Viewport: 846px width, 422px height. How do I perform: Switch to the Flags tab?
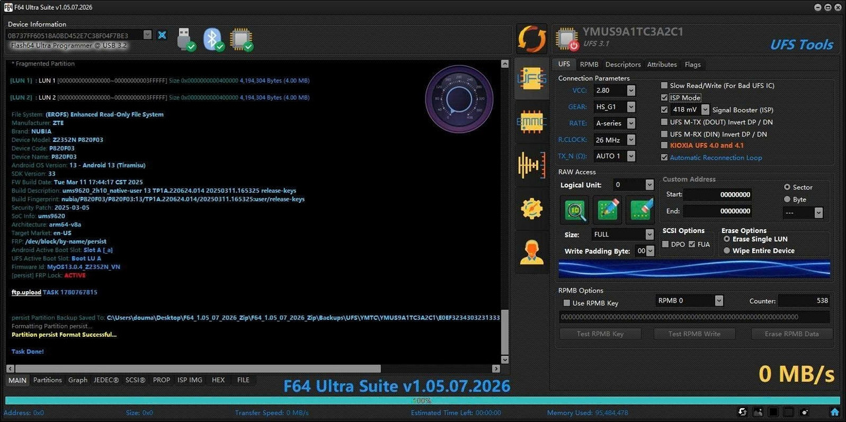[x=693, y=65]
